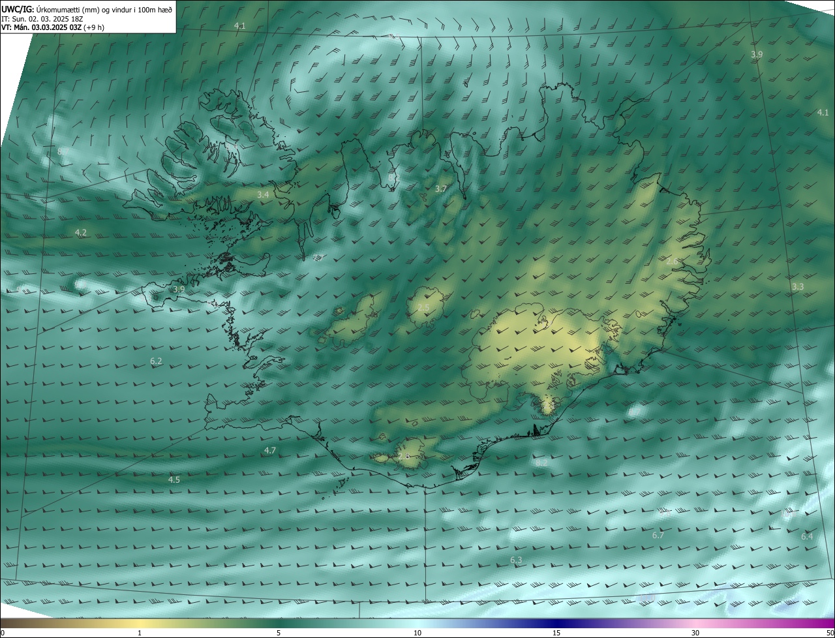
Task: Click the "10" tick label of the colour scale
Action: (x=417, y=633)
